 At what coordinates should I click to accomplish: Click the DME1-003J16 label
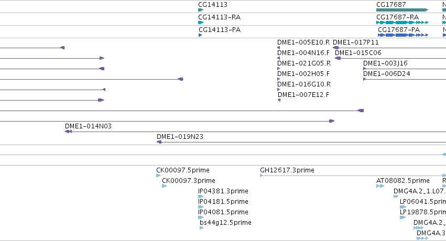point(385,63)
